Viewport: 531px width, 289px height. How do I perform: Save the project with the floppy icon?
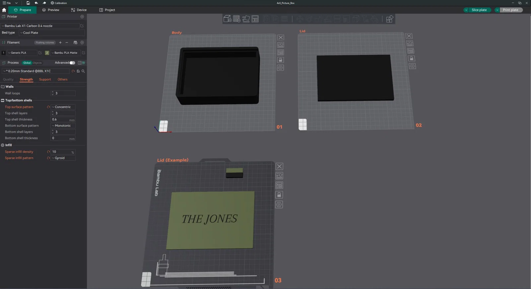coord(28,3)
